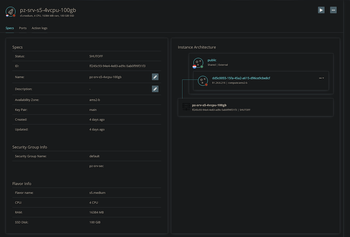Open the Action logs tab
This screenshot has height=237, width=350.
[x=39, y=28]
